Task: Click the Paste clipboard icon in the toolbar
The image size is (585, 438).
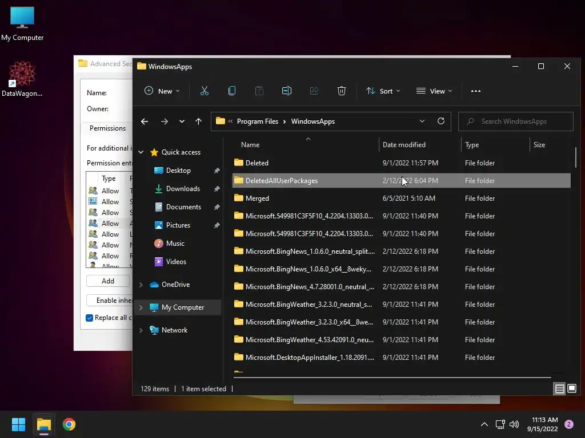Action: click(x=259, y=91)
